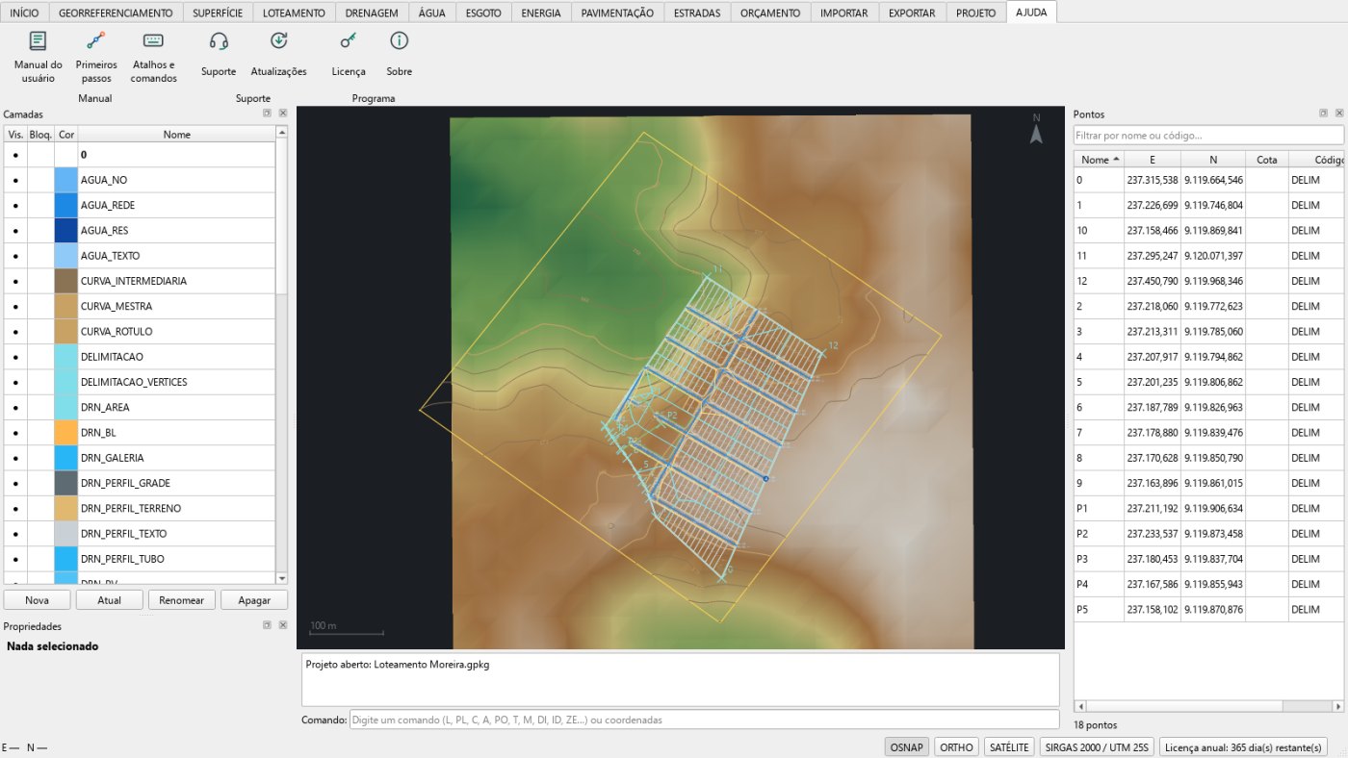This screenshot has height=758, width=1348.
Task: Click the north arrow compass in the map
Action: pyautogui.click(x=1036, y=130)
